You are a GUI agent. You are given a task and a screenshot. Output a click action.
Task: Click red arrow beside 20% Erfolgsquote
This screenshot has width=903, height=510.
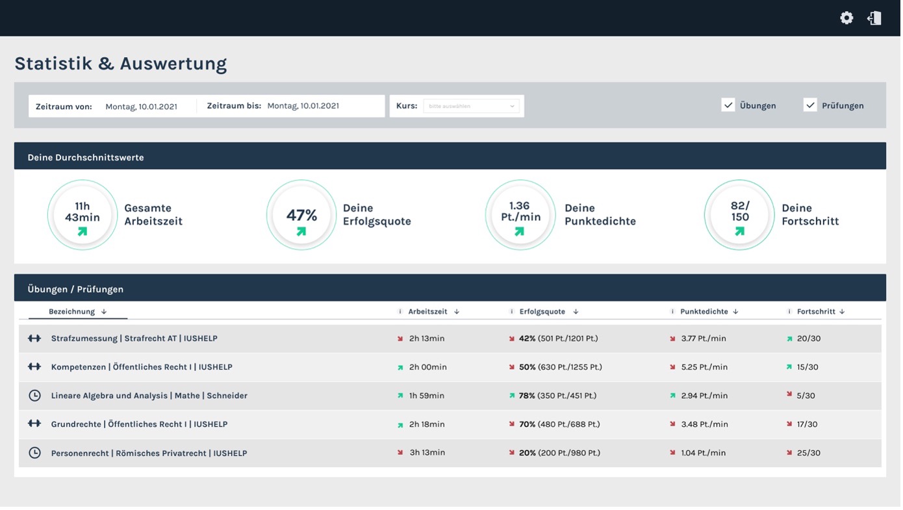[512, 453]
